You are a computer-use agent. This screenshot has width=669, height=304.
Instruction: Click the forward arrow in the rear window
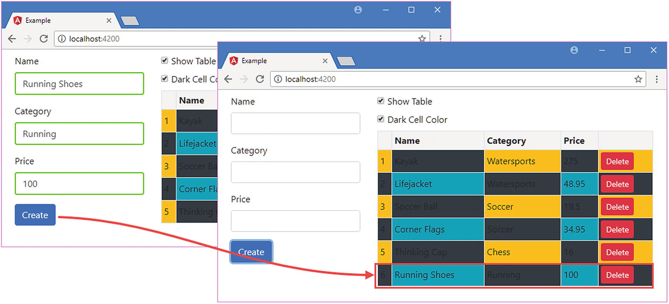[28, 39]
